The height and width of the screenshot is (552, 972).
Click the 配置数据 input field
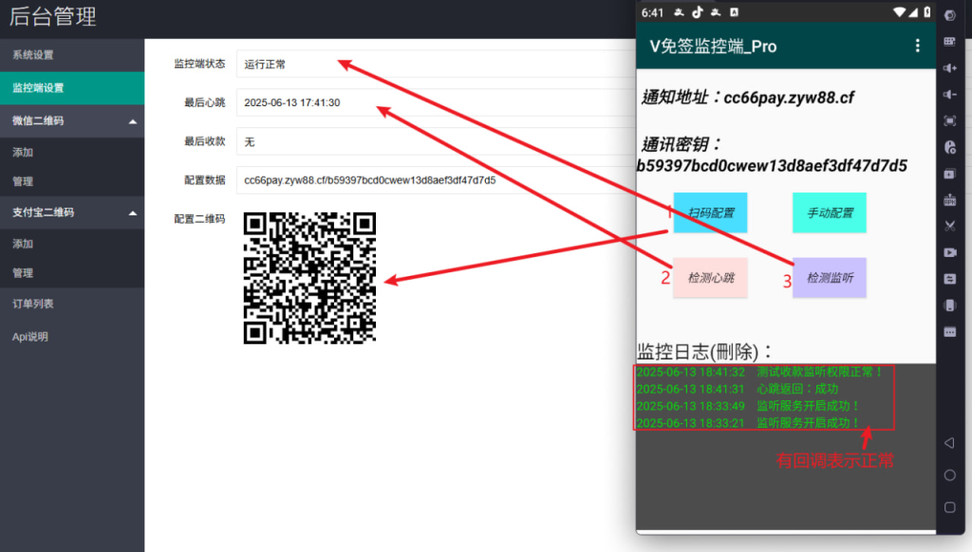pos(427,179)
